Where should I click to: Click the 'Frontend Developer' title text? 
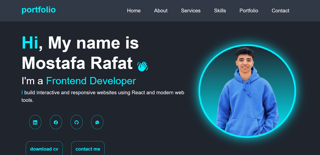click(x=91, y=81)
